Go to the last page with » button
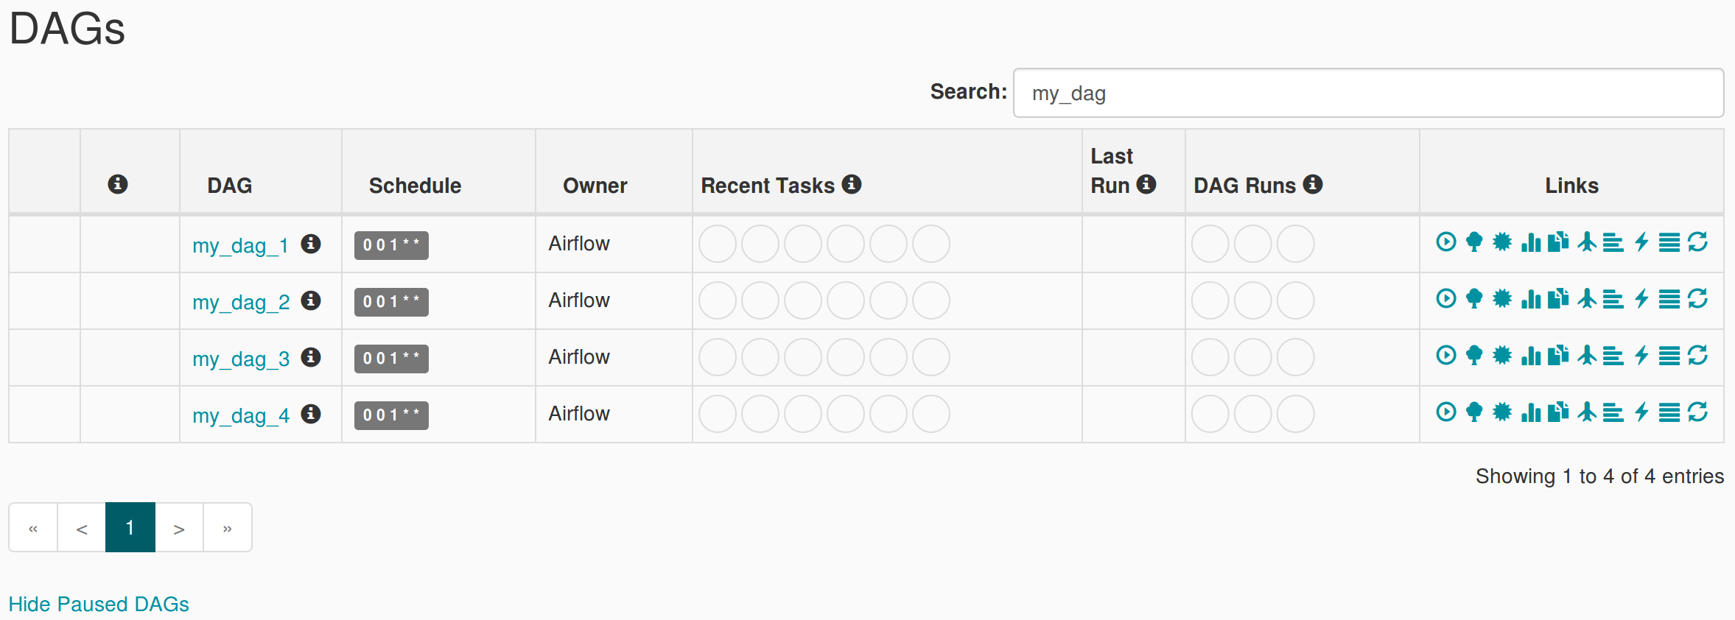 pyautogui.click(x=228, y=528)
